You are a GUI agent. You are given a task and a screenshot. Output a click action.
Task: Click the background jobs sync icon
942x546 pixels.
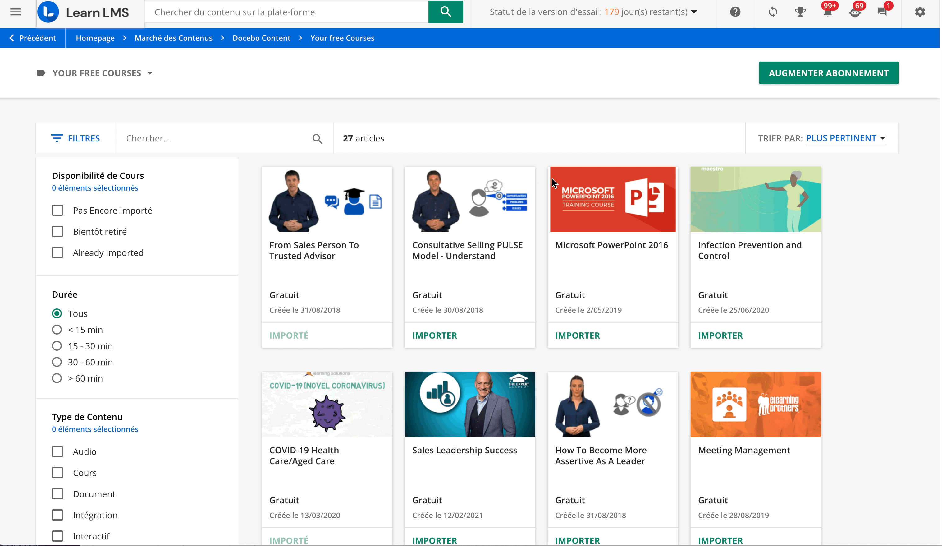(x=773, y=12)
